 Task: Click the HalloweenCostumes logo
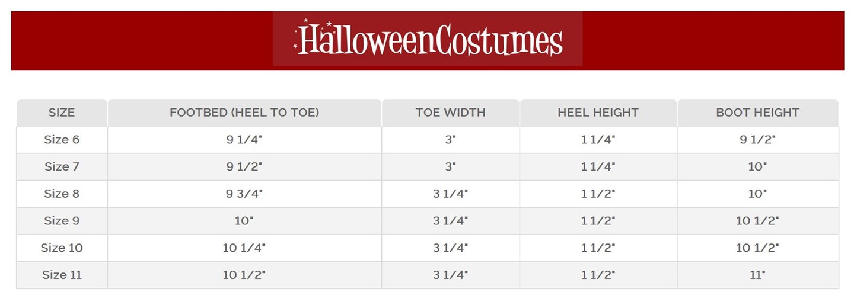tap(428, 40)
